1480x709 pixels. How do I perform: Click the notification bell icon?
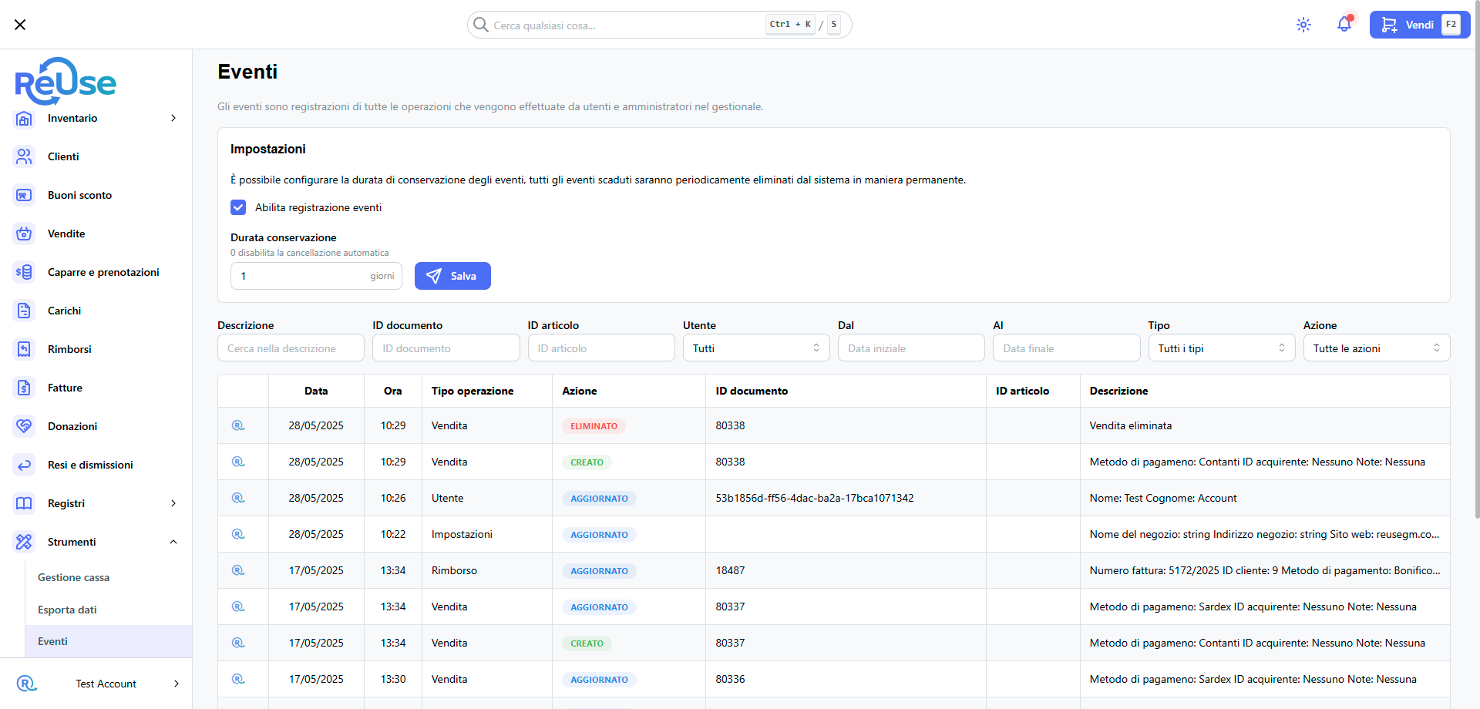click(x=1344, y=25)
